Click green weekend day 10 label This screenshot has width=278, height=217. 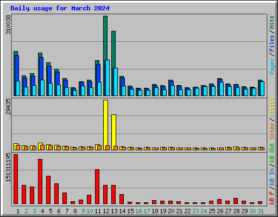90,211
